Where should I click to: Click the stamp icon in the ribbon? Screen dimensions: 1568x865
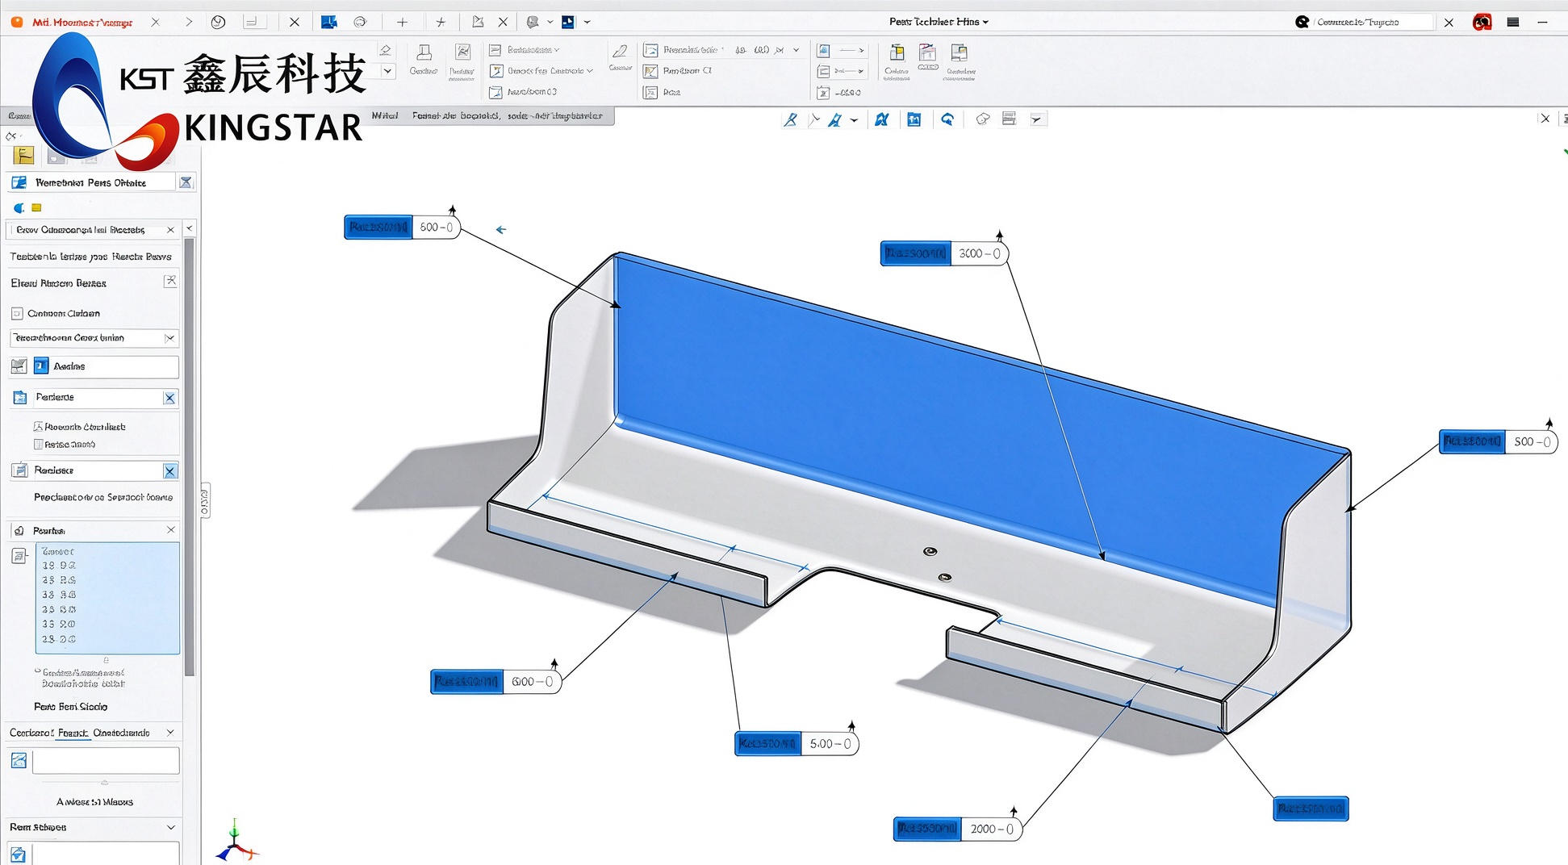pyautogui.click(x=424, y=53)
